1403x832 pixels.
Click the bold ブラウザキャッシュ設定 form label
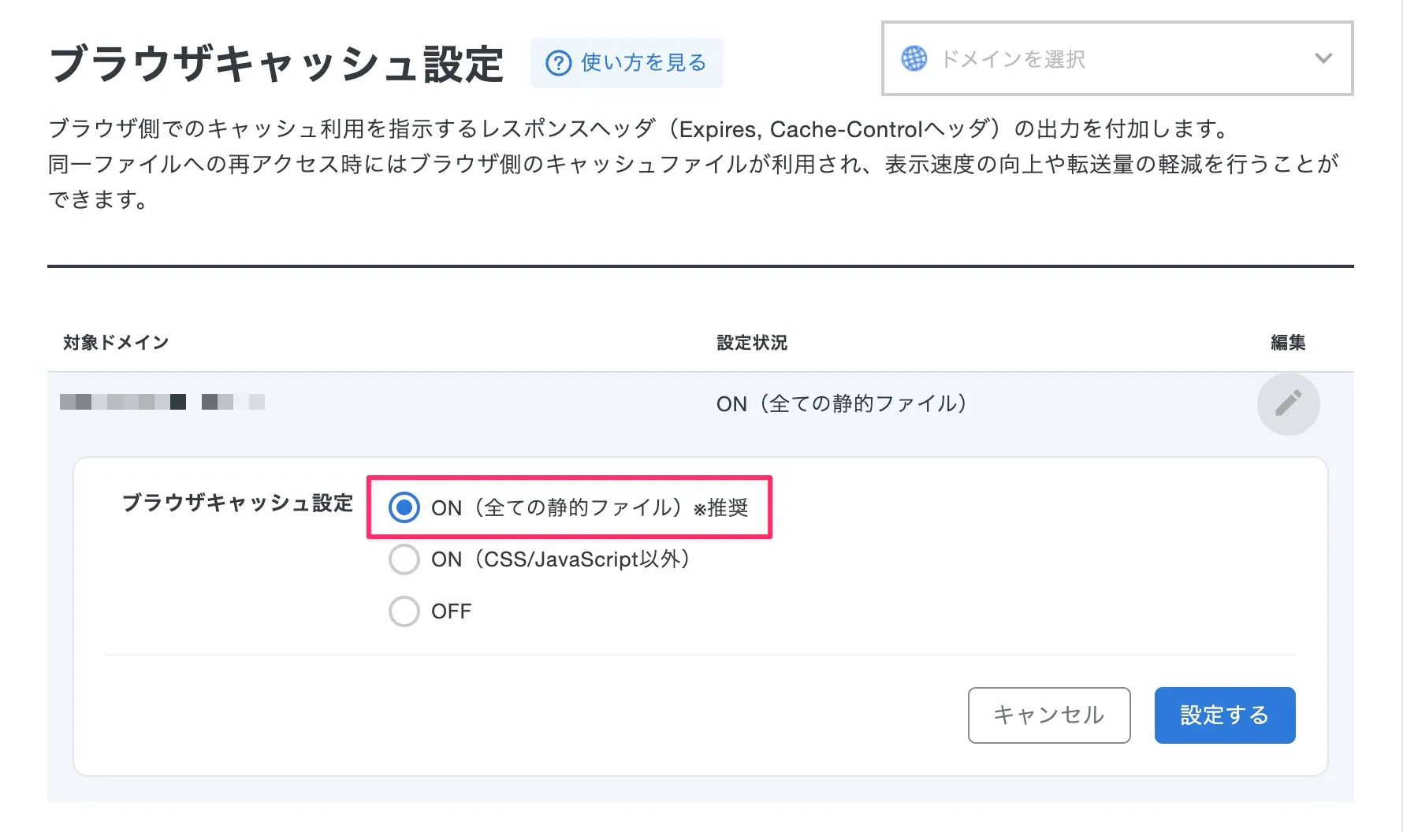(x=237, y=503)
